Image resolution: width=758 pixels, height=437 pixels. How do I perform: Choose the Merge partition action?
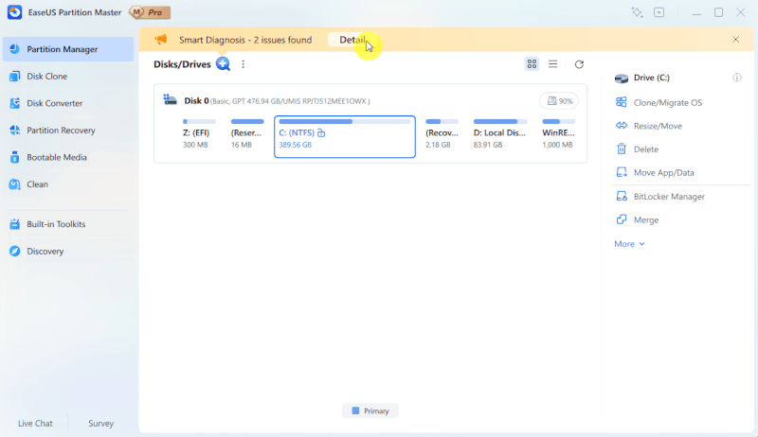(645, 220)
